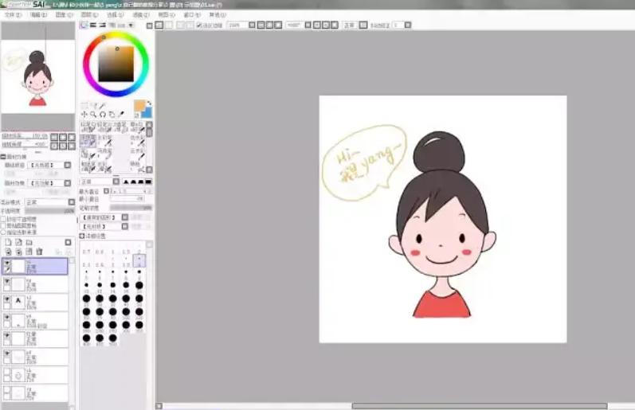Show the RGB slider panel icon

coord(93,25)
